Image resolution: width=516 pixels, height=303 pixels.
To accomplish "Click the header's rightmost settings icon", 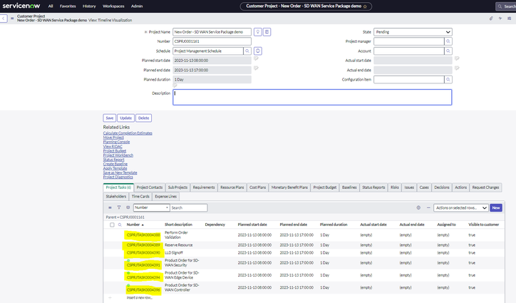I will pos(510,19).
